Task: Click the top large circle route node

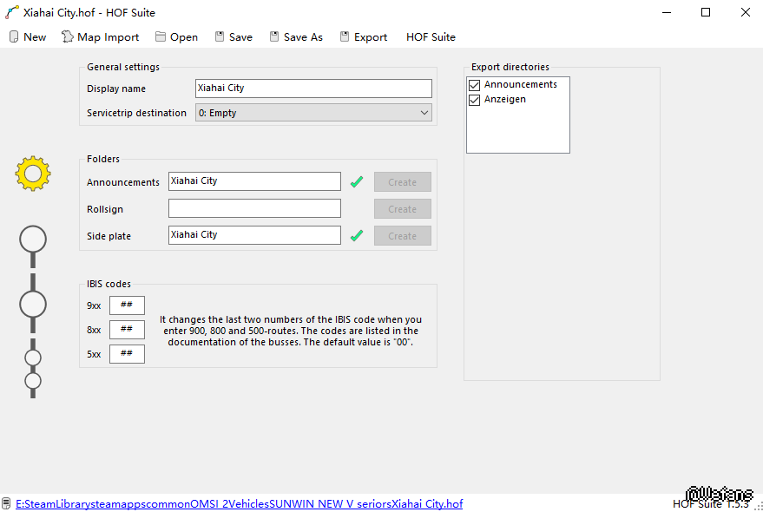Action: (x=33, y=239)
